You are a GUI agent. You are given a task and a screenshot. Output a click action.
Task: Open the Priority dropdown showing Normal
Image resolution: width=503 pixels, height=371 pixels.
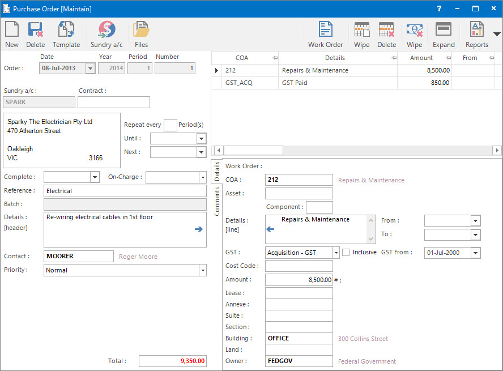[202, 270]
